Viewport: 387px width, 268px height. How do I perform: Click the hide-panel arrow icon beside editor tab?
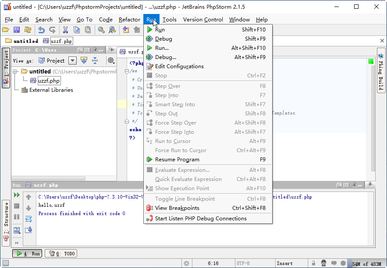111,50
